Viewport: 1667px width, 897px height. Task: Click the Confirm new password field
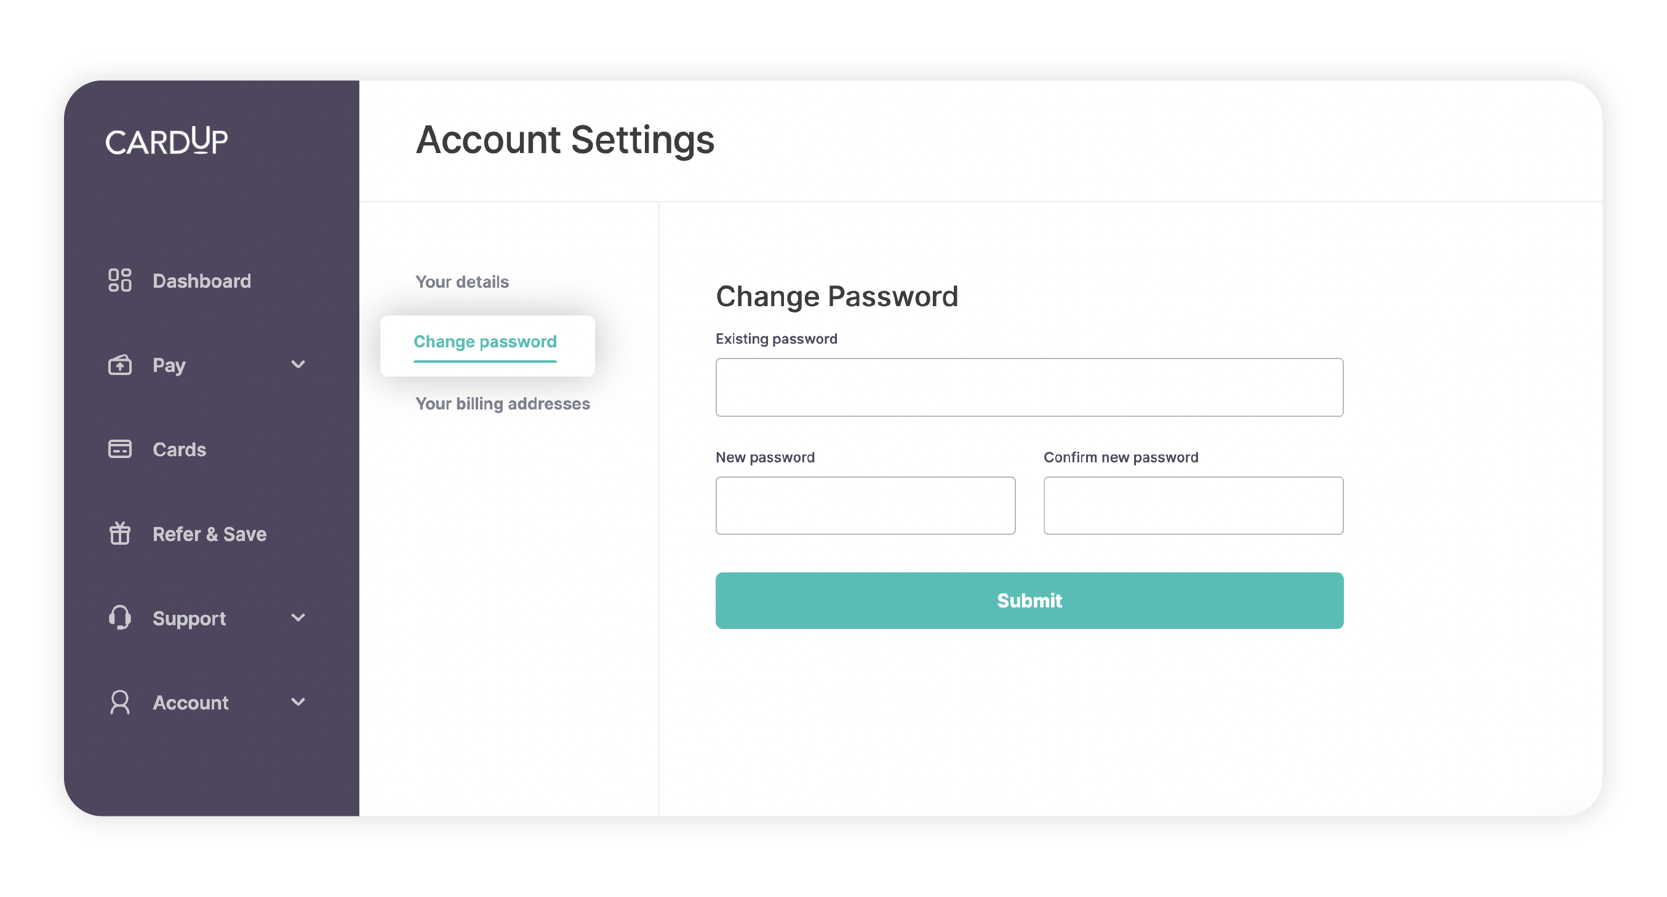point(1193,505)
